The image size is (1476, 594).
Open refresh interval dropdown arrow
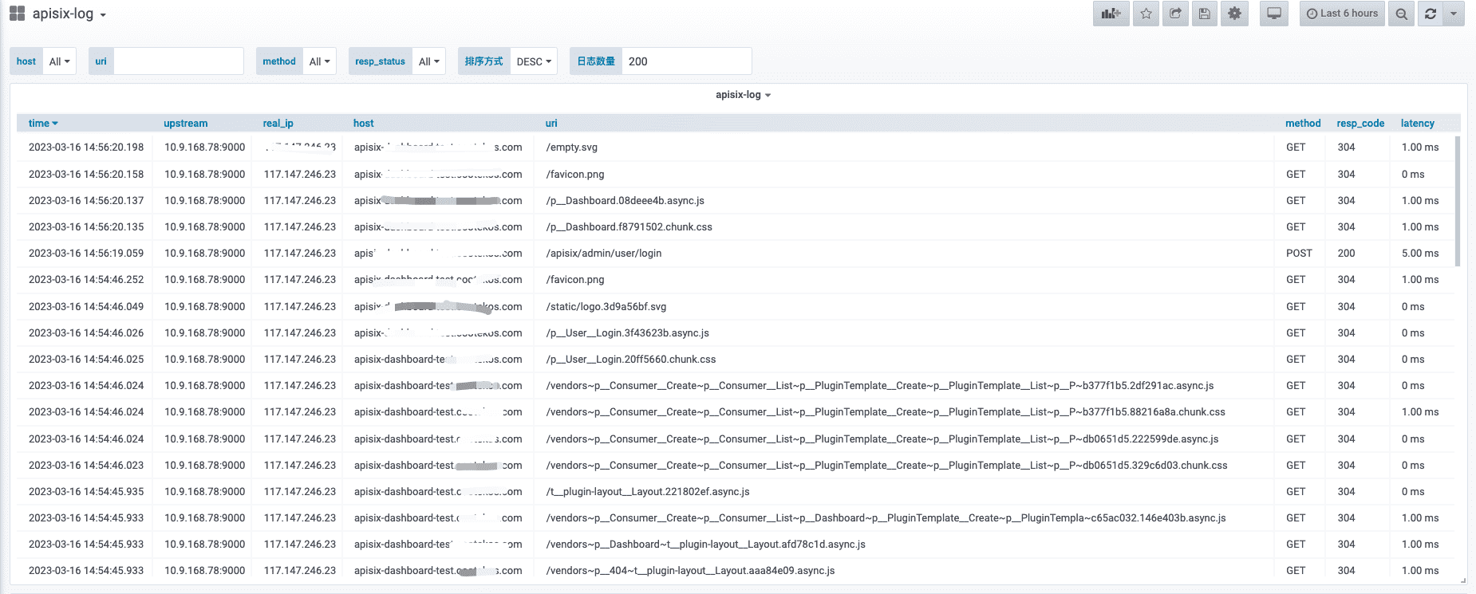point(1454,14)
